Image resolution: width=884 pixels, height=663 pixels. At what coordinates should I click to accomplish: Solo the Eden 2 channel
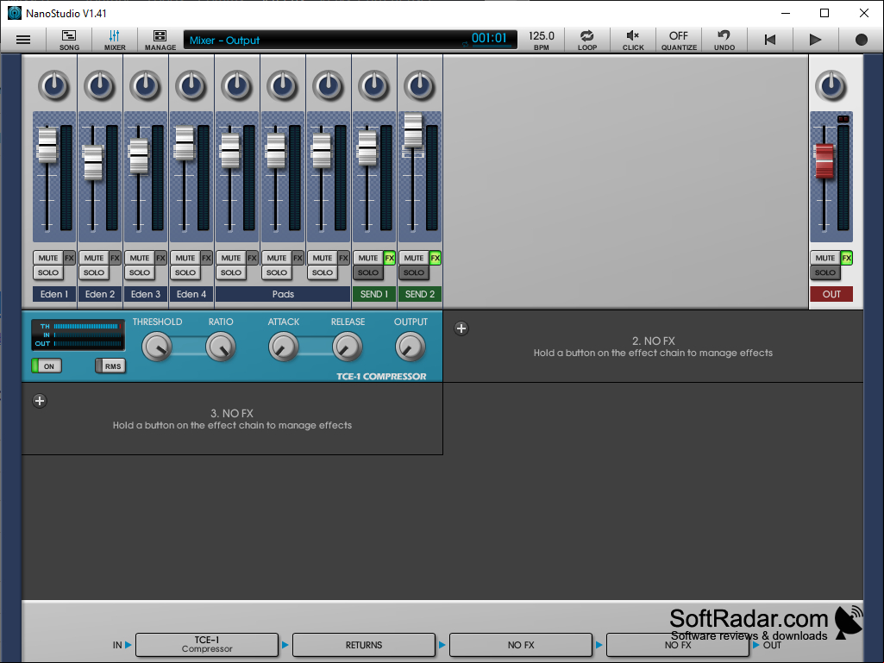94,272
